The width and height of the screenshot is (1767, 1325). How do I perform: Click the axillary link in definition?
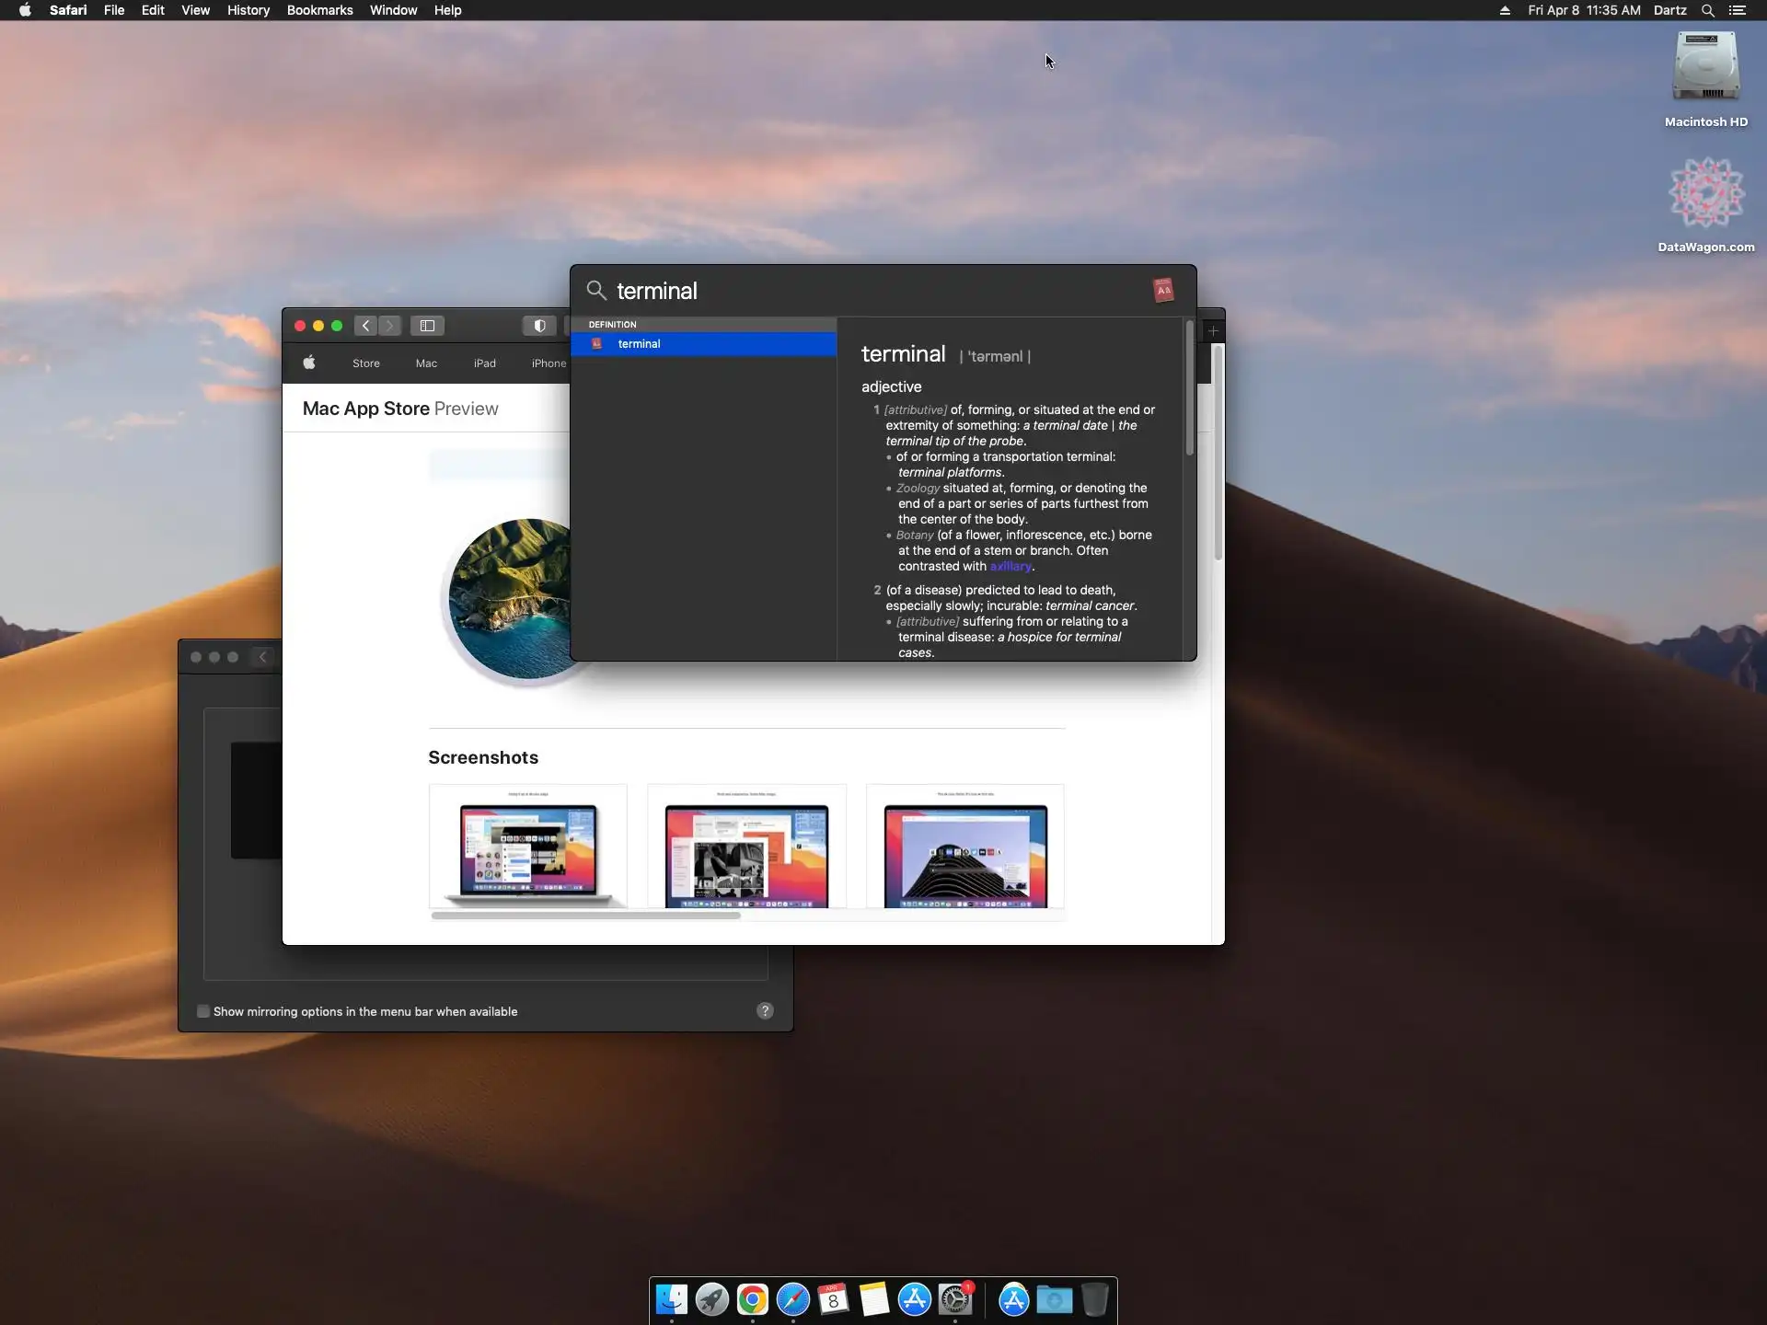point(1010,567)
